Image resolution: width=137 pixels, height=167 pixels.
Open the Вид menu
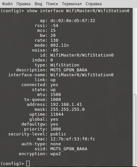click(x=38, y=4)
